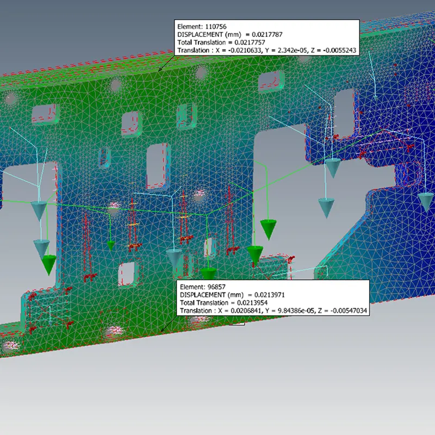Select the teal load cone nearest Element 96857 label
The height and width of the screenshot is (435, 435).
click(173, 259)
